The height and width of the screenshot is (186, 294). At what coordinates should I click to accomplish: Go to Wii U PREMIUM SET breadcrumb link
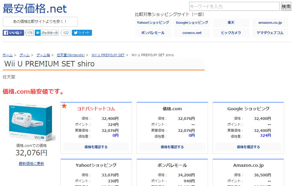pyautogui.click(x=108, y=55)
